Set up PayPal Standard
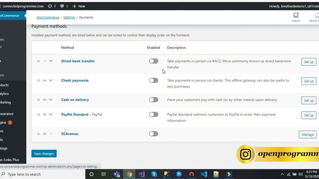 [309, 115]
